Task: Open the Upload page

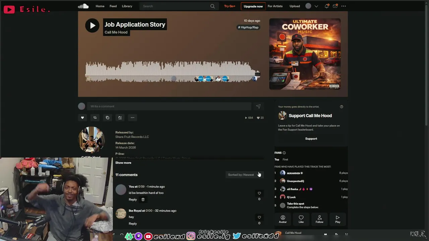Action: [x=295, y=6]
